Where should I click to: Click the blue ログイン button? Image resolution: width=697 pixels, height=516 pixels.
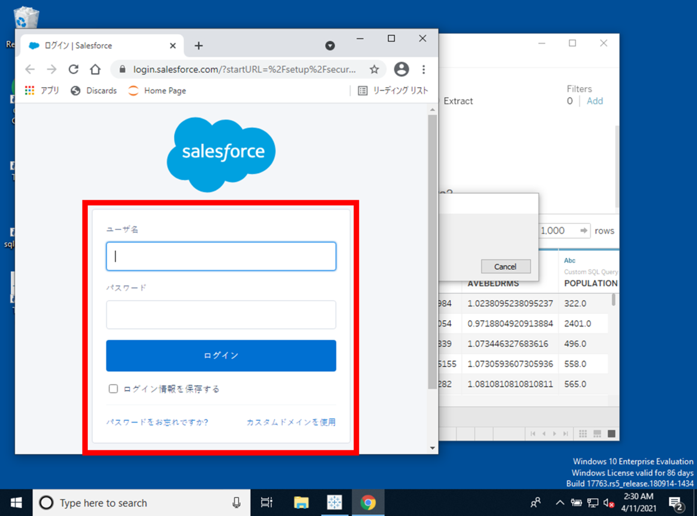(221, 356)
